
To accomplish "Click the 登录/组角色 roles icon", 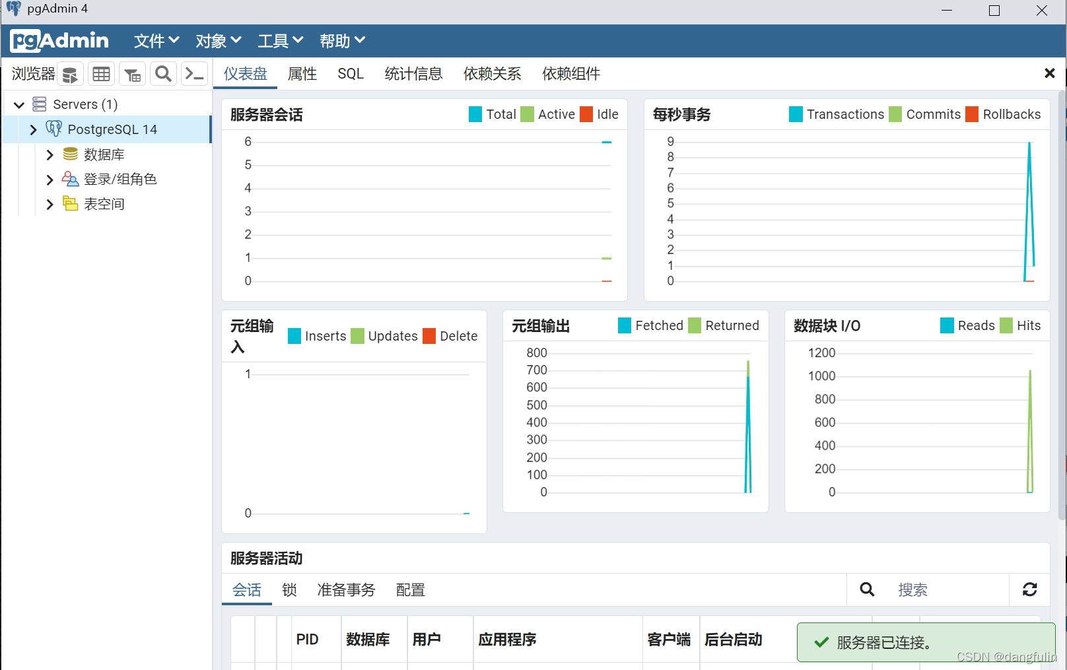I will 70,179.
